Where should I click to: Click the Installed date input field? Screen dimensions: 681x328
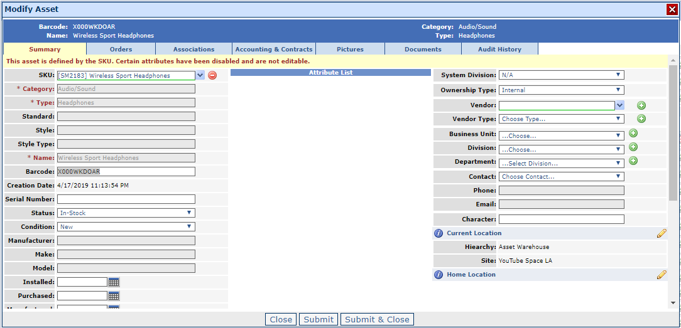coord(82,282)
